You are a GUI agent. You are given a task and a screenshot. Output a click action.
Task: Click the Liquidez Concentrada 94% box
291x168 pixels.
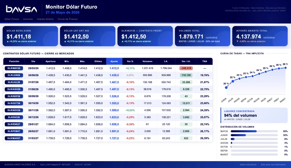point(254,115)
